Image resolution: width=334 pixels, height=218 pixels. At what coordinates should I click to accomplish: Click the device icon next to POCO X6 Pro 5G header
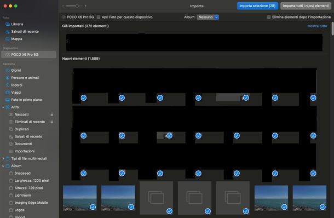click(64, 17)
